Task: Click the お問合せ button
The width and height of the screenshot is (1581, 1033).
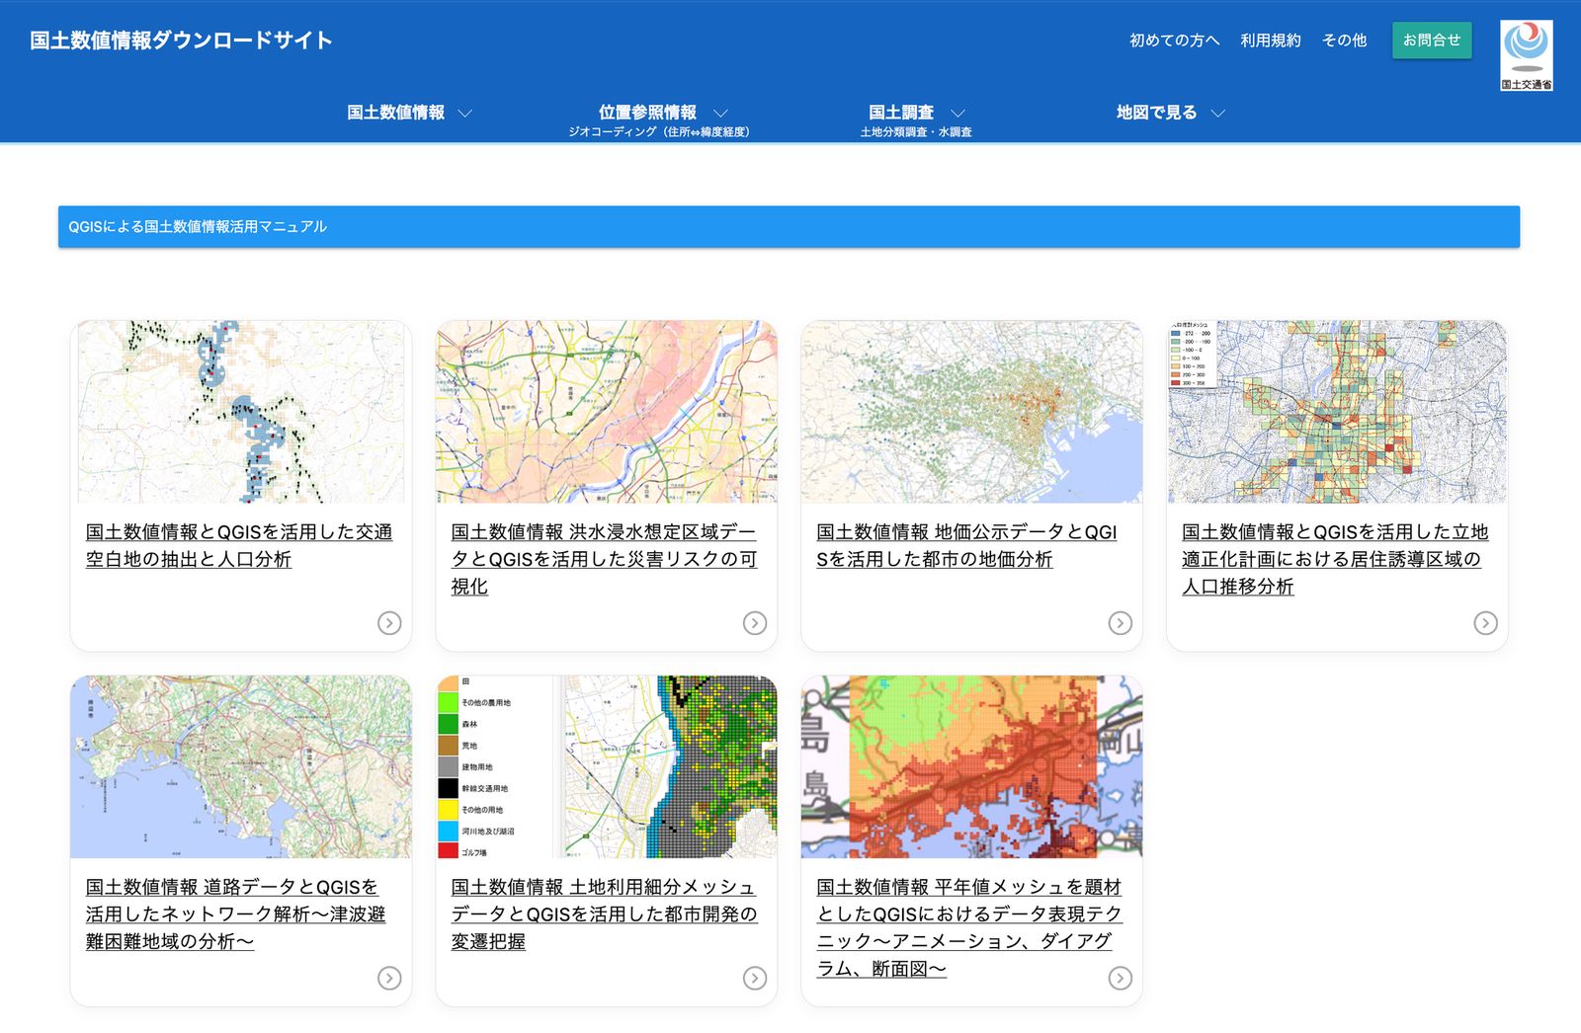Action: [x=1432, y=40]
